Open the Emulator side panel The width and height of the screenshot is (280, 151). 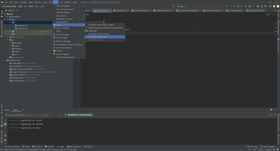tap(279, 139)
